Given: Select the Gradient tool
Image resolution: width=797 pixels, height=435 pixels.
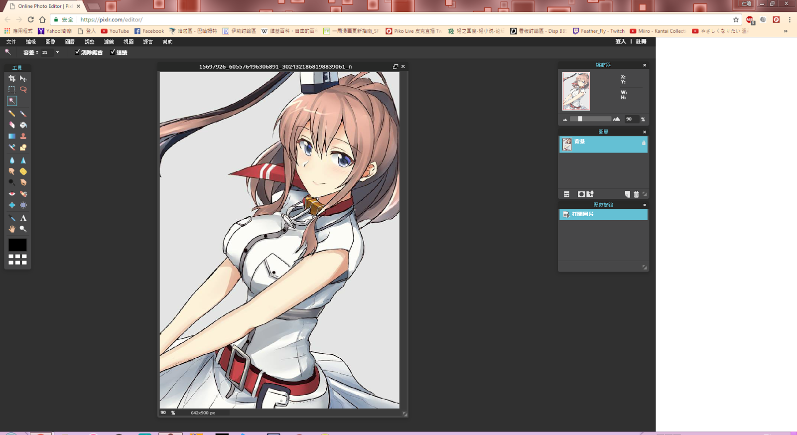Looking at the screenshot, I should pos(12,136).
